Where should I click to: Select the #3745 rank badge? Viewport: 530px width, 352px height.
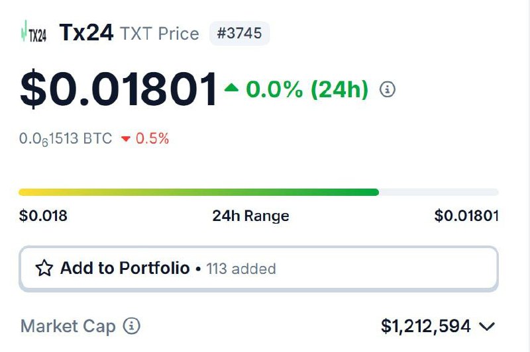(x=239, y=33)
